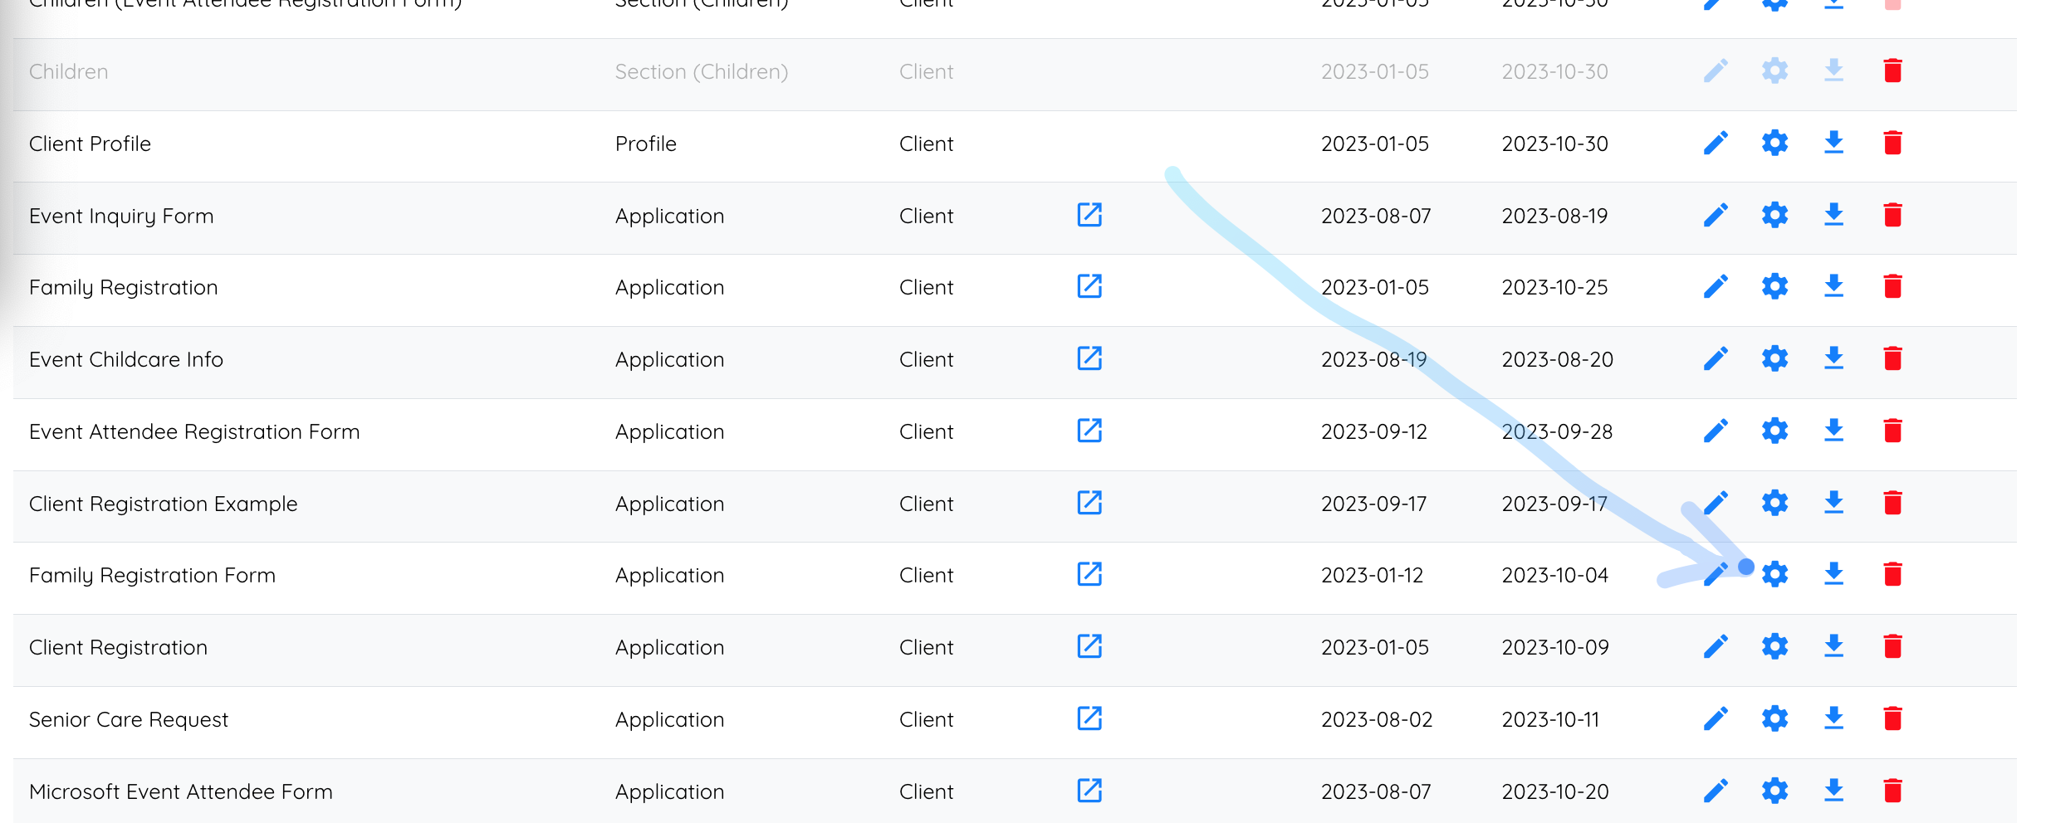
Task: Open external link for Family Registration
Action: click(1089, 286)
